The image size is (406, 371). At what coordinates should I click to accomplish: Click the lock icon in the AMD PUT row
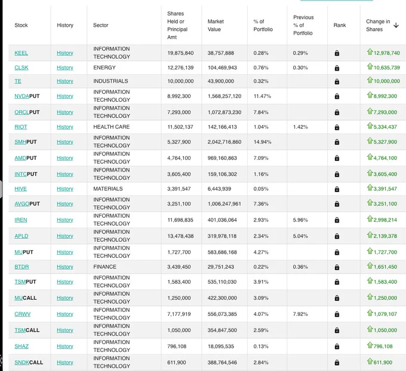coord(337,158)
